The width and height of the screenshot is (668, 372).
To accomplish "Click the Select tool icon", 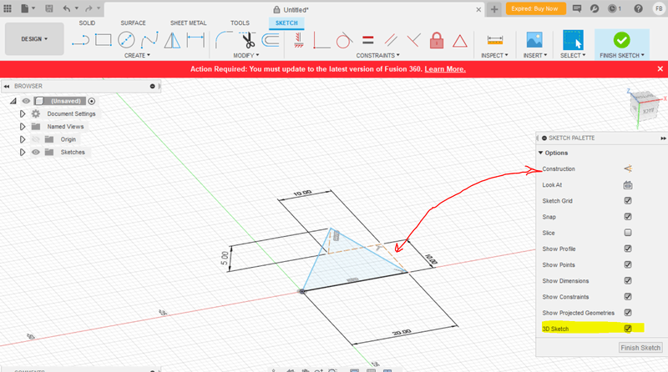I will pos(573,40).
